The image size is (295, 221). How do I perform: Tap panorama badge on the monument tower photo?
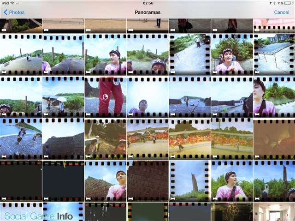point(173,198)
